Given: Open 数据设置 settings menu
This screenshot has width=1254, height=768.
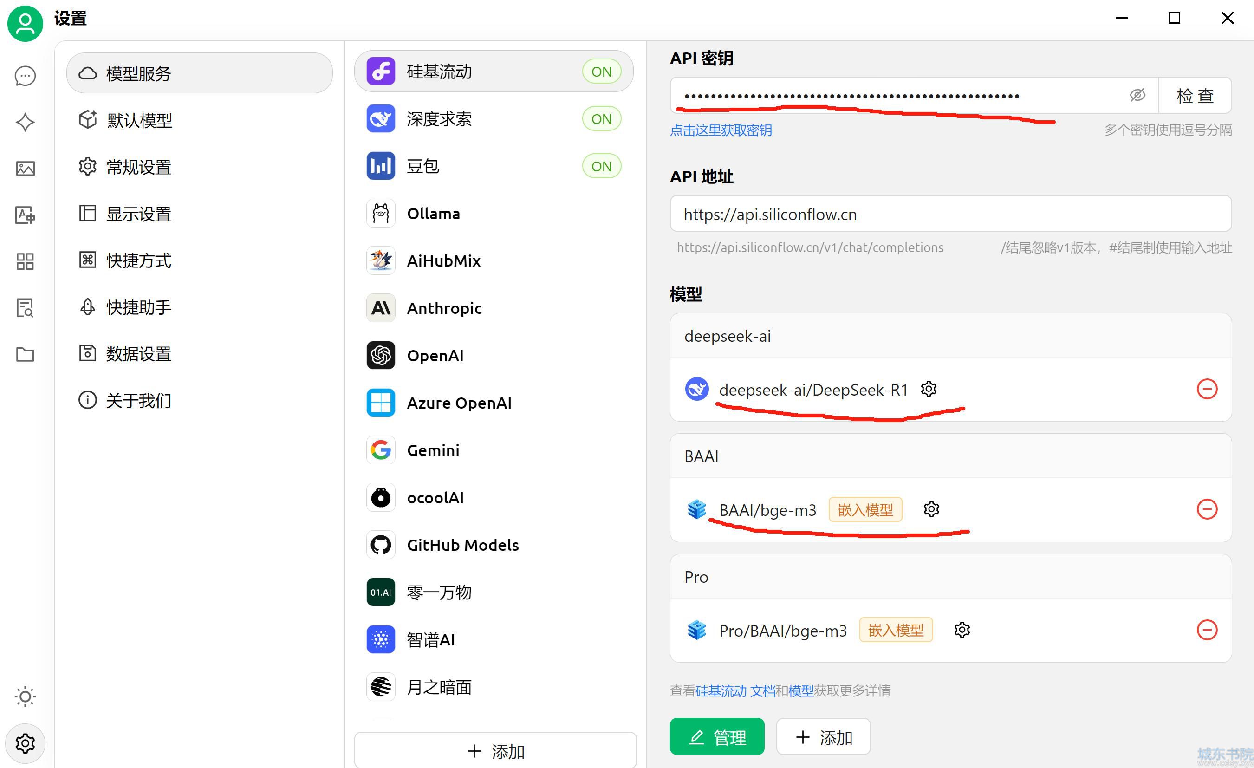Looking at the screenshot, I should point(200,354).
